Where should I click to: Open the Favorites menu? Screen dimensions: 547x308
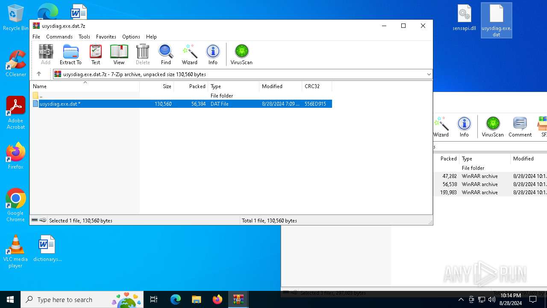coord(106,37)
